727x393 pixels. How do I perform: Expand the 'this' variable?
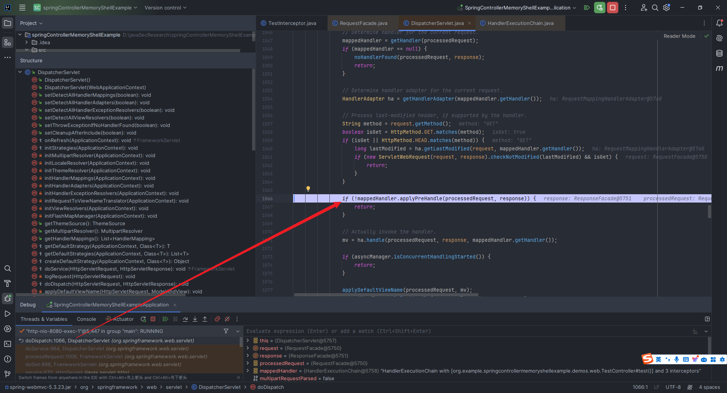[x=248, y=340]
